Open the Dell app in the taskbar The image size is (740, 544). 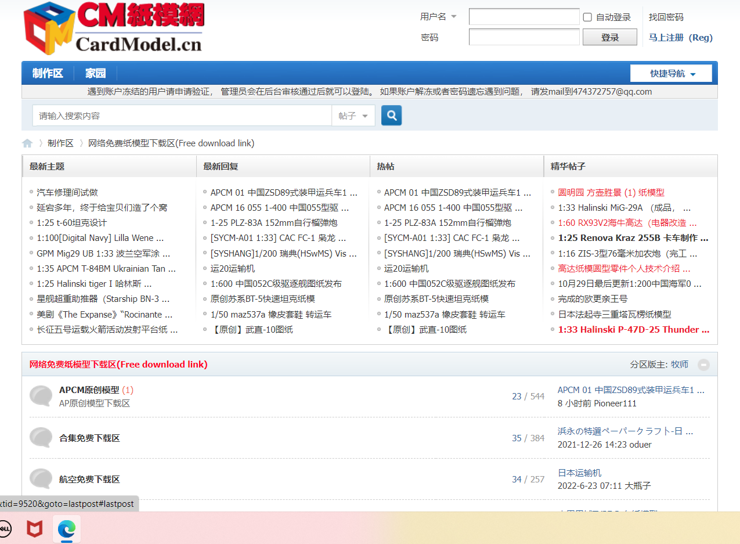point(5,528)
